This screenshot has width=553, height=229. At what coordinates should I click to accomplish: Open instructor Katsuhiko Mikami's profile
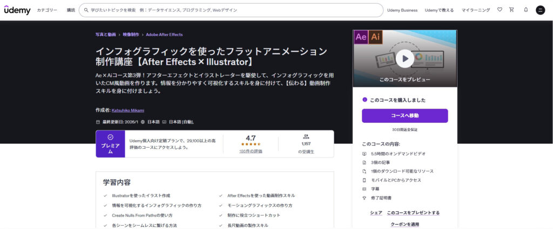[127, 110]
